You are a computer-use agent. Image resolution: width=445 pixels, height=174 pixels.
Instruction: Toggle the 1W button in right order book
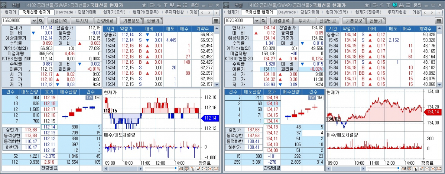(312, 98)
